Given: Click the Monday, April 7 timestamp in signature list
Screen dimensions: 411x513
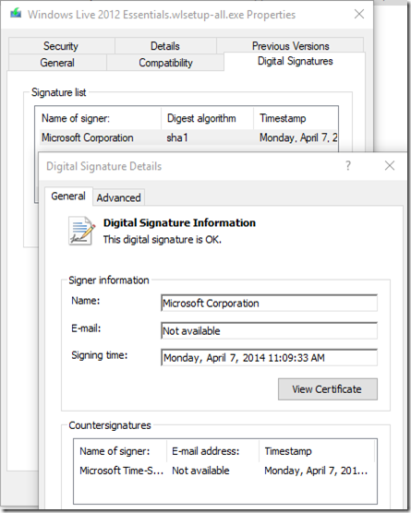Looking at the screenshot, I should point(298,137).
